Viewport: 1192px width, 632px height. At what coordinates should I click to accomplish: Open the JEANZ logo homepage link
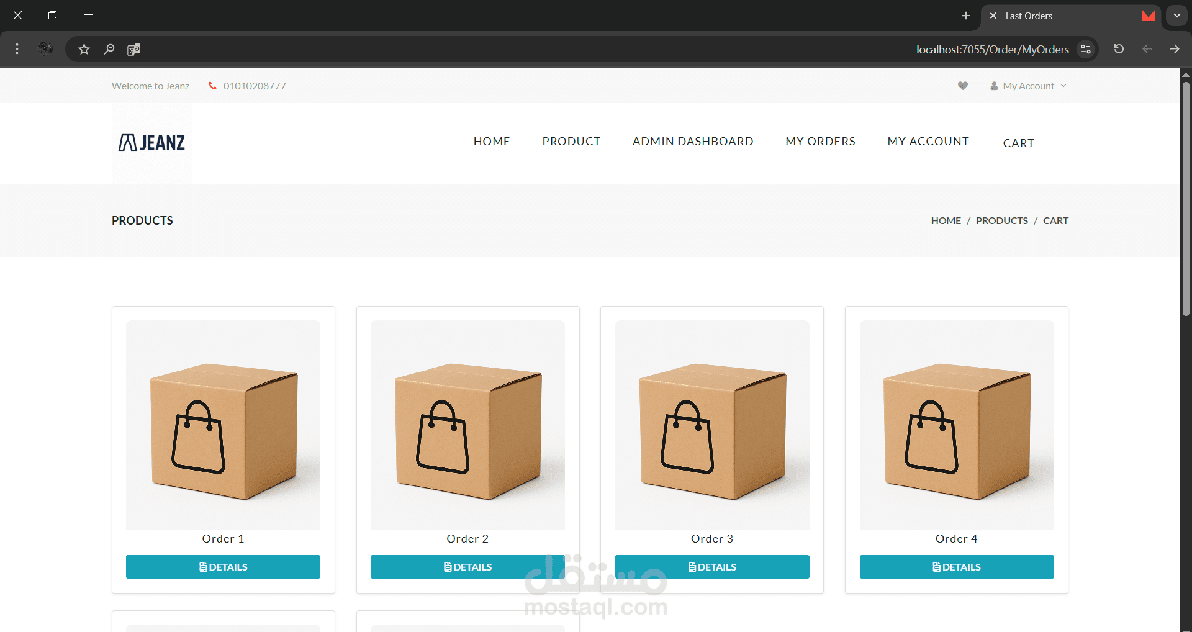click(x=152, y=143)
